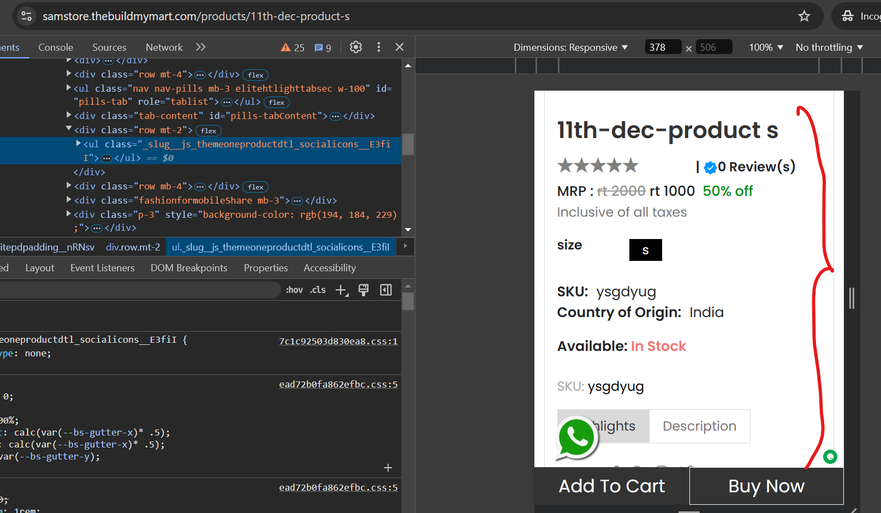Screen dimensions: 881x513
Task: Expand div row mt-4 node above nav-pills
Action: [x=69, y=74]
